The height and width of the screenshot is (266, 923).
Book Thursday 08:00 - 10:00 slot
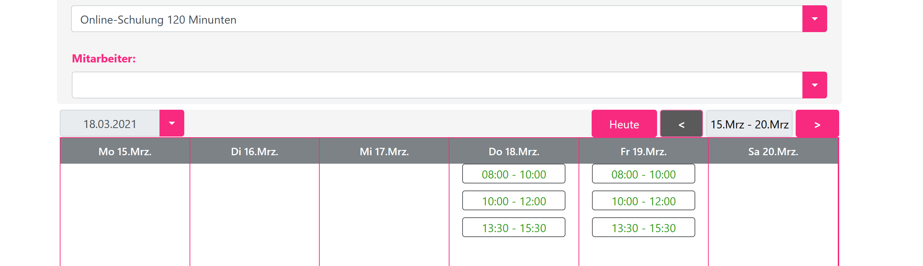(513, 174)
